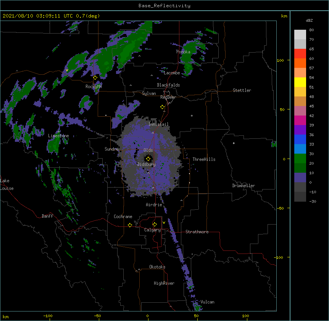
Task: Click the light gray 80 dBZ legend swatch
Action: [x=300, y=35]
